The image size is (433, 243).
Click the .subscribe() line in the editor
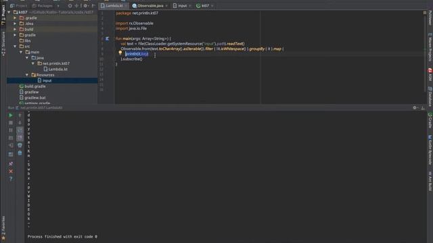(x=131, y=59)
